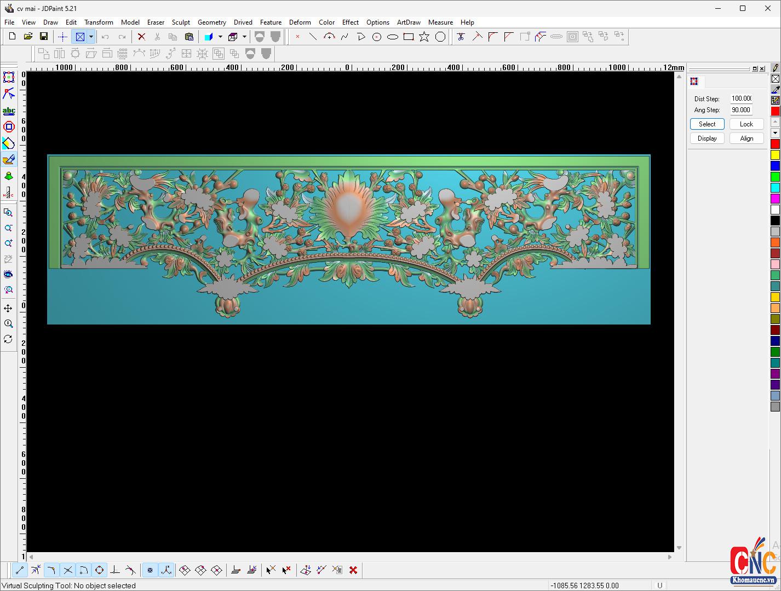This screenshot has width=781, height=591.
Task: Pick the rectangle drawing tool
Action: [408, 37]
